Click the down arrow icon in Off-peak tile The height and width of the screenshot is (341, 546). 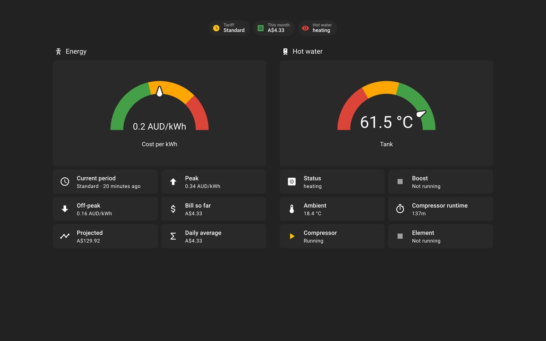tap(65, 209)
